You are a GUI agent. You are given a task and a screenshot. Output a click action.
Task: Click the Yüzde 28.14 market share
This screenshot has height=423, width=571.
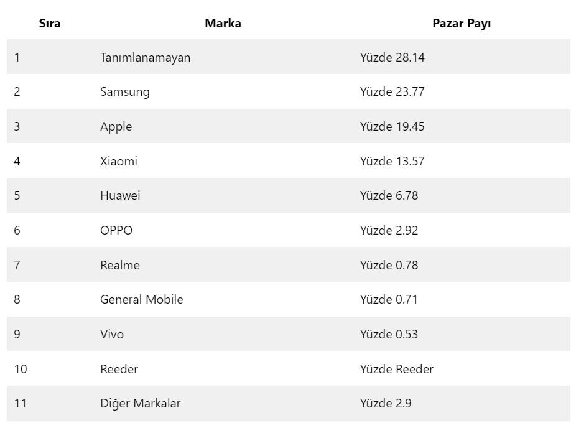(x=392, y=57)
